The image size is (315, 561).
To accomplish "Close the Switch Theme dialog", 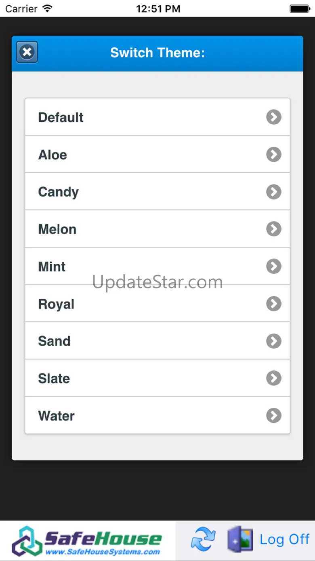I will [x=27, y=52].
